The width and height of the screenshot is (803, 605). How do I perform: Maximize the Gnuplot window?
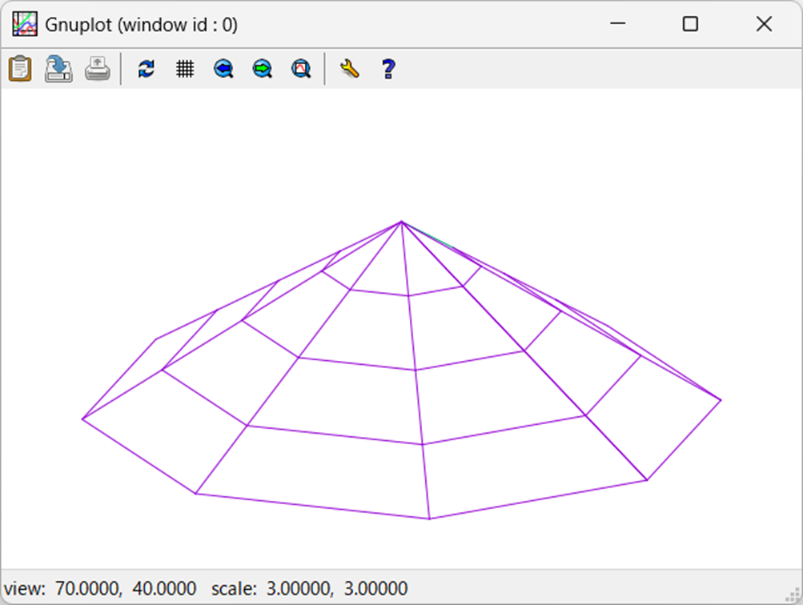tap(690, 24)
